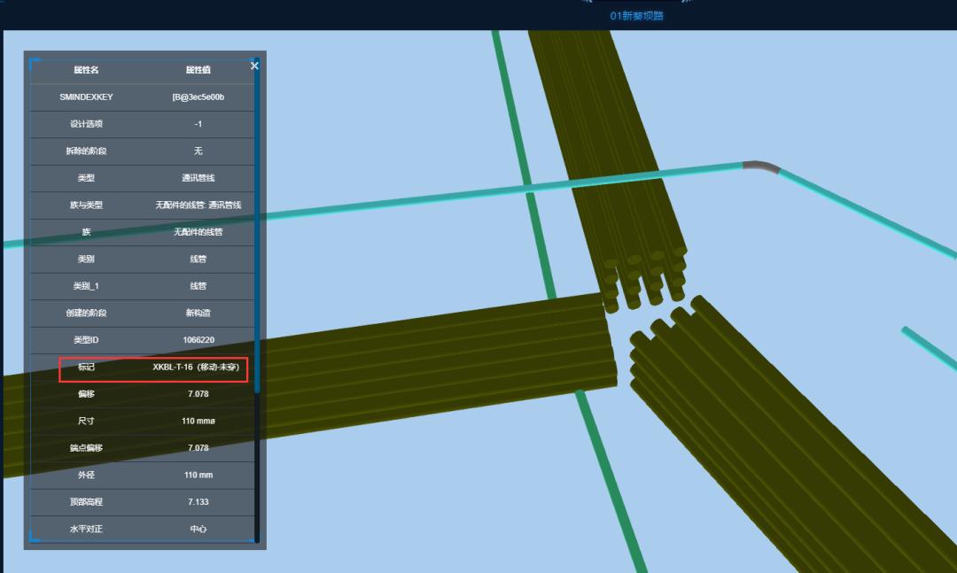Close the properties panel with the X
This screenshot has width=957, height=573.
click(254, 66)
